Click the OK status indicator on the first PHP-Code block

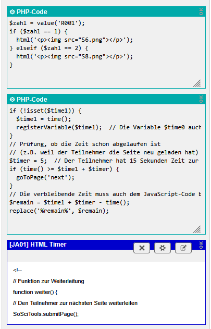click(201, 11)
